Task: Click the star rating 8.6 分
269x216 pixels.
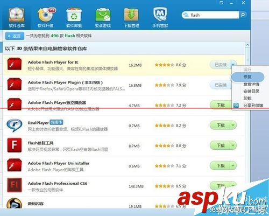Action: click(171, 65)
